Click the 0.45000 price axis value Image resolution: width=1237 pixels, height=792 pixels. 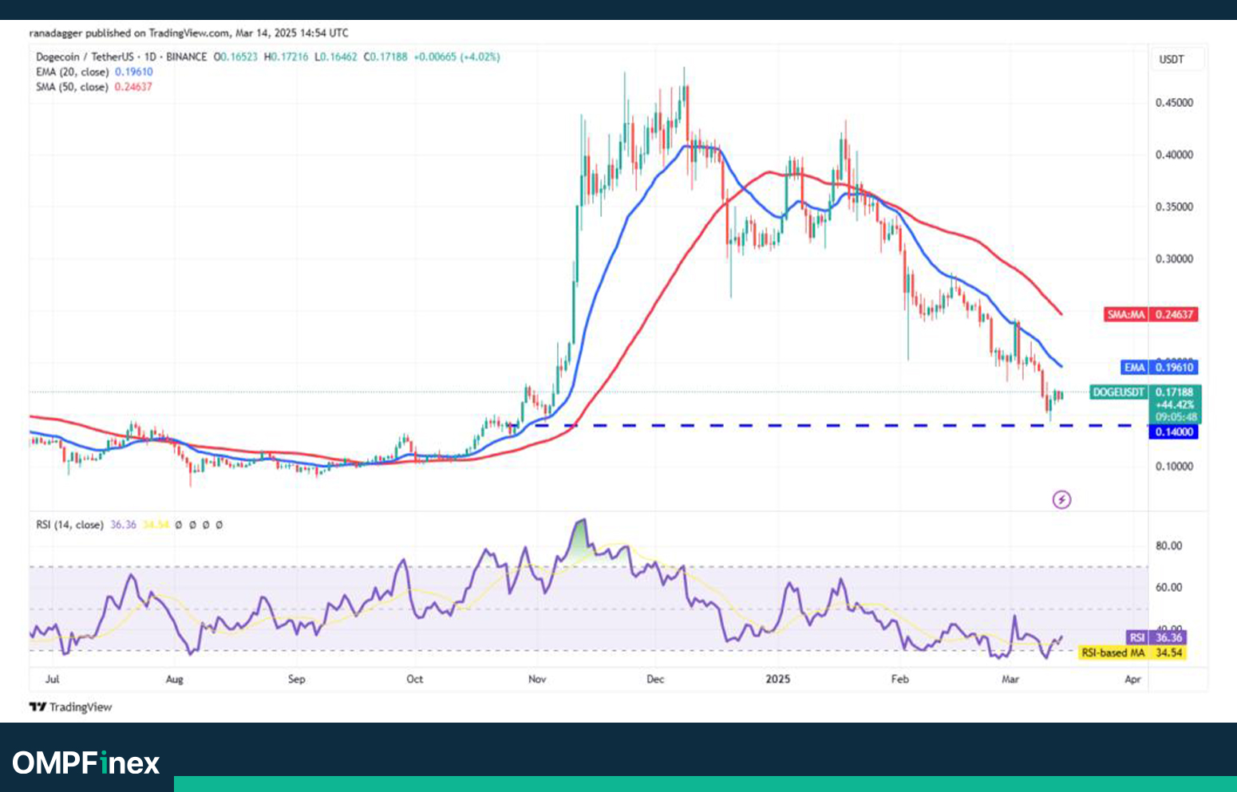[x=1174, y=103]
